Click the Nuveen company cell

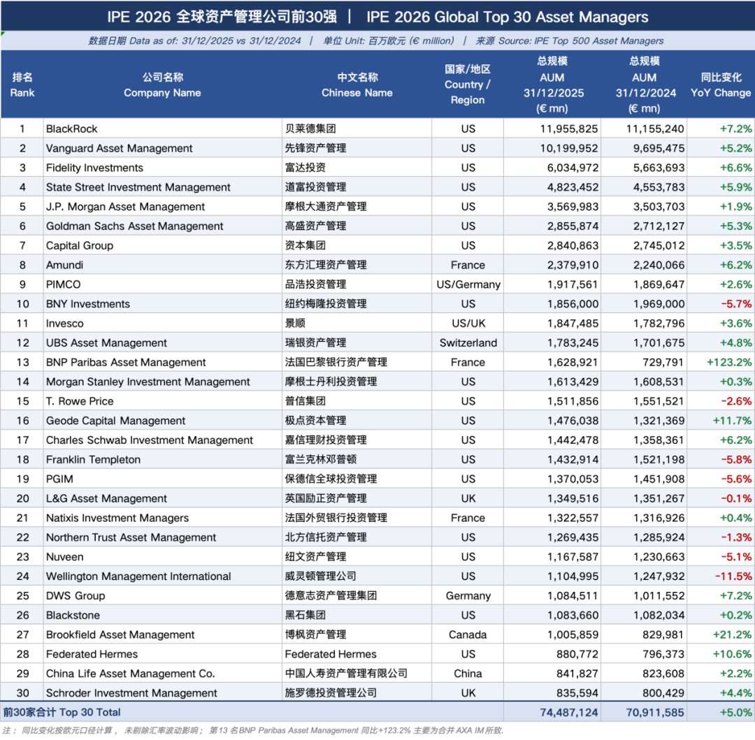coord(163,557)
